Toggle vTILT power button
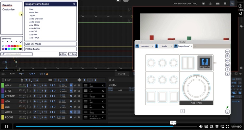Image resolution: width=244 pixels, height=130 pixels. coord(103,91)
